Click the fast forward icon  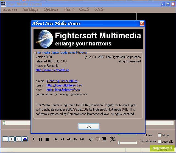click(x=76, y=139)
